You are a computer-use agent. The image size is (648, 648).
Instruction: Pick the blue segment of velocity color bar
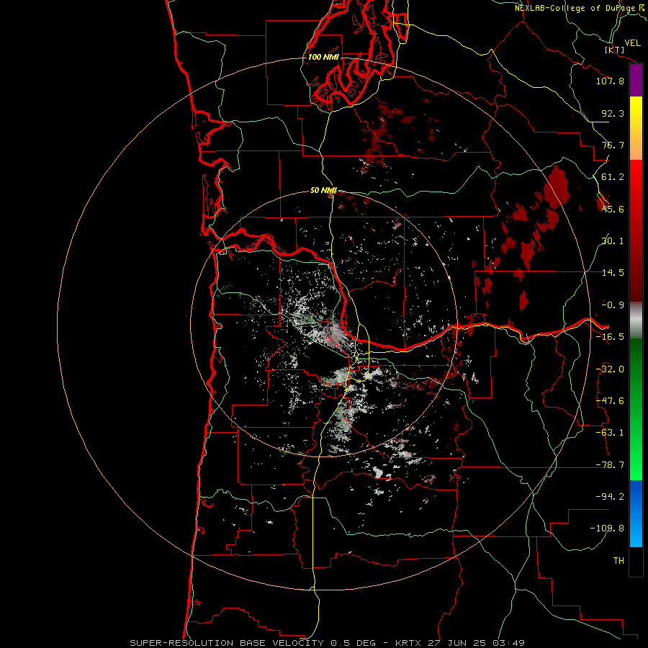(x=636, y=513)
